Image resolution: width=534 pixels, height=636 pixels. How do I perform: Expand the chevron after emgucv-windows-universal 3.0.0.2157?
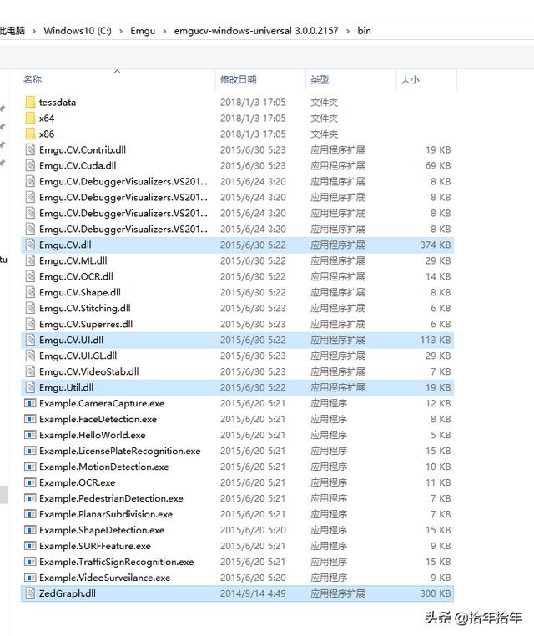coord(347,31)
